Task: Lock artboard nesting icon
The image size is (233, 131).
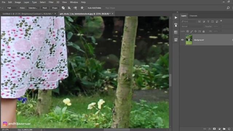Action: point(200,31)
